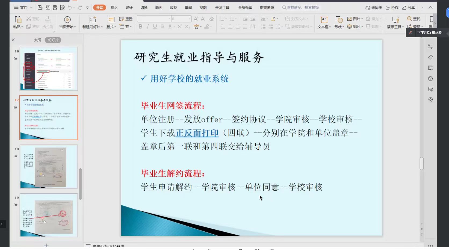This screenshot has width=449, height=250.
Task: Toggle Italic formatting
Action: point(148,27)
